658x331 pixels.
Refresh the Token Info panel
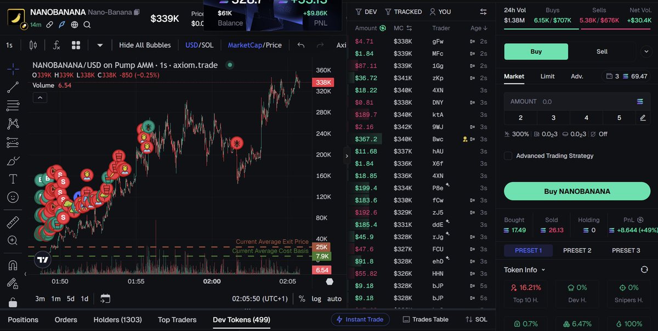tap(644, 270)
